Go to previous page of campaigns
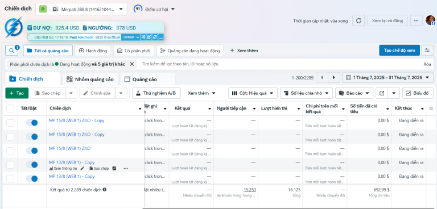437x209 pixels. (x=322, y=77)
